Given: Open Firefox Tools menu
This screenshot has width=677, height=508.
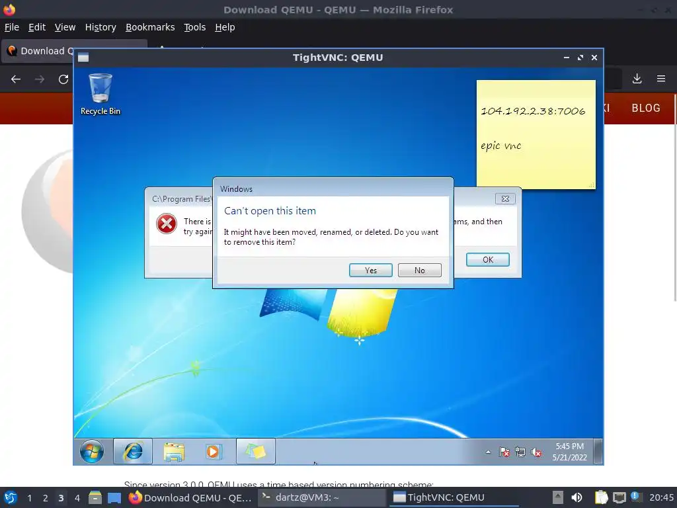Looking at the screenshot, I should coord(194,27).
